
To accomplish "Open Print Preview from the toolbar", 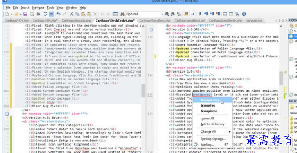I will point(32,14).
